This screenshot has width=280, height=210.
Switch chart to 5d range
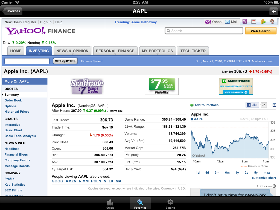tap(207, 173)
